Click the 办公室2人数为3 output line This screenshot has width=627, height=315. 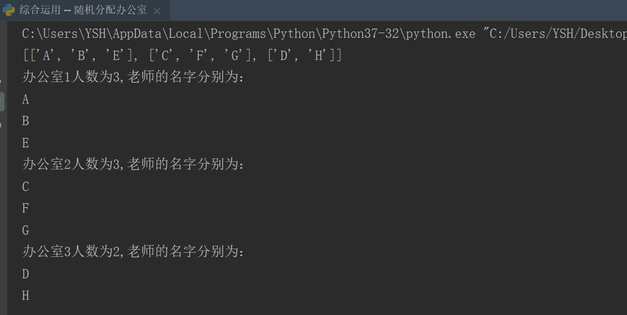133,164
